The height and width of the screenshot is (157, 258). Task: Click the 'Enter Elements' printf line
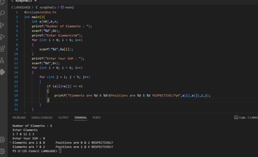point(57,35)
